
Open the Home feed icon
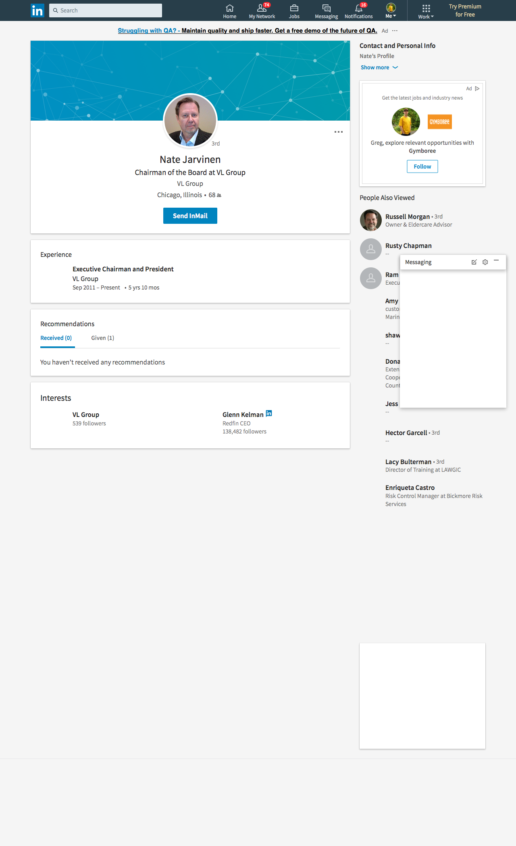(229, 8)
